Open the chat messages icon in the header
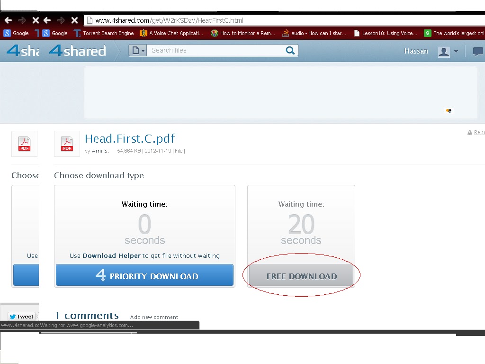This screenshot has width=485, height=364. pos(477,51)
